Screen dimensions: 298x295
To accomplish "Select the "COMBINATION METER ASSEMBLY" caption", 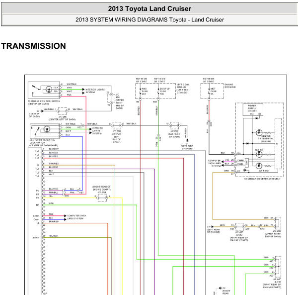I will pyautogui.click(x=262, y=179).
